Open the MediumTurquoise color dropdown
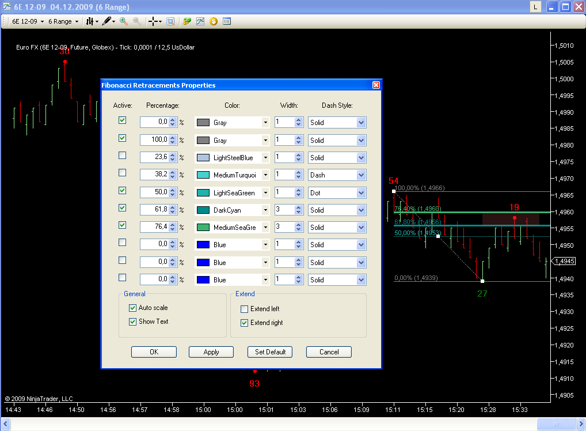This screenshot has width=586, height=431. (265, 175)
